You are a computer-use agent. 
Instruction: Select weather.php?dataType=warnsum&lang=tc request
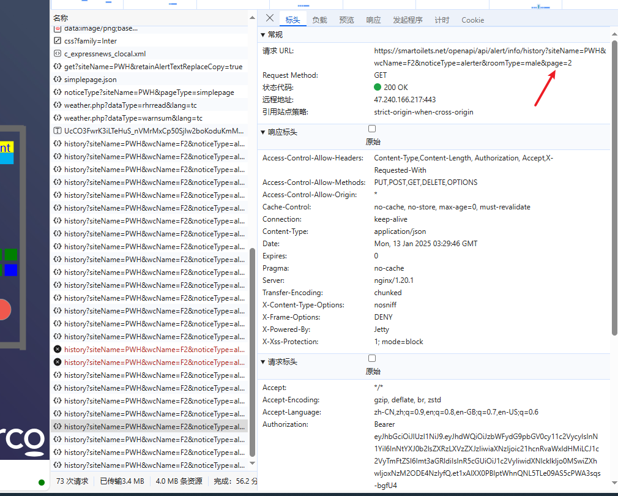click(x=150, y=118)
